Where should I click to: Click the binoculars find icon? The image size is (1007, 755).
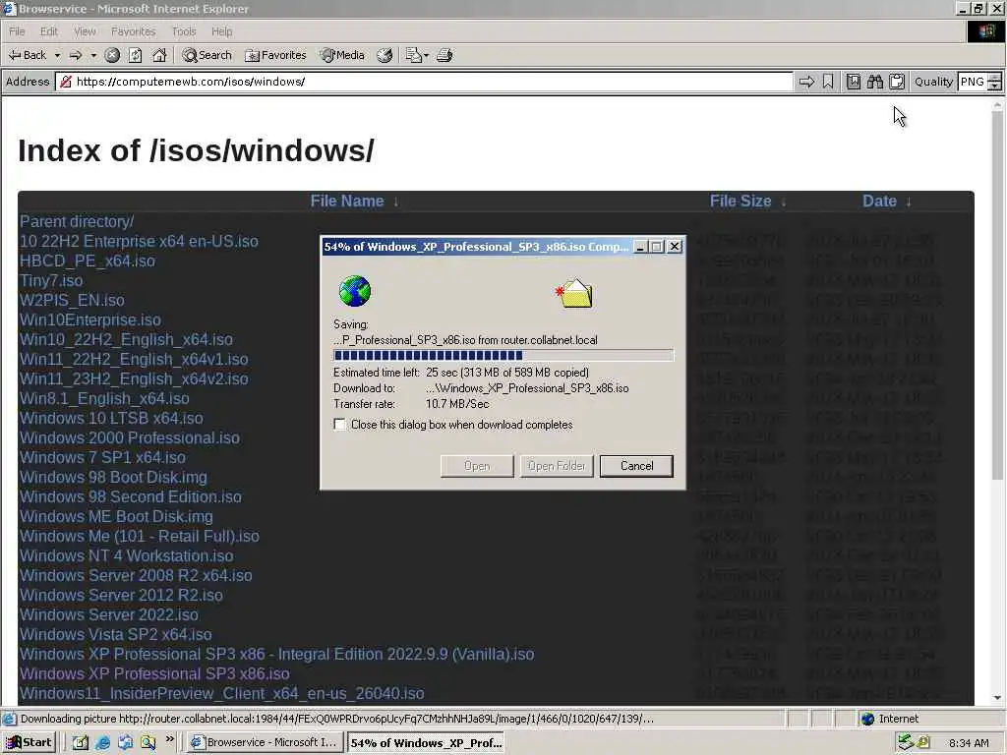(874, 82)
